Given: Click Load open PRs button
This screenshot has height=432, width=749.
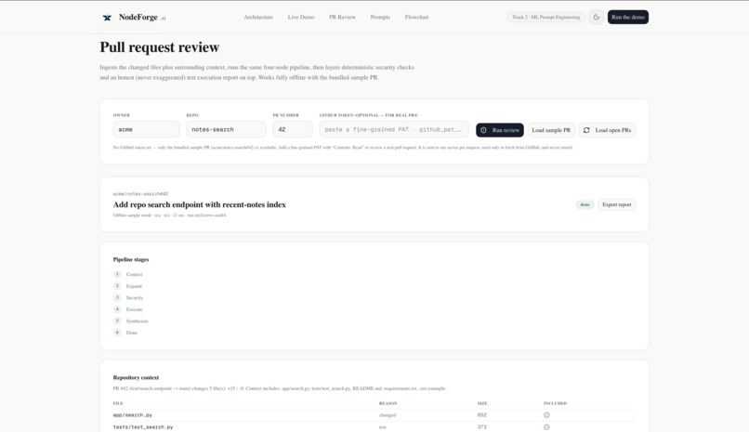Looking at the screenshot, I should [607, 130].
